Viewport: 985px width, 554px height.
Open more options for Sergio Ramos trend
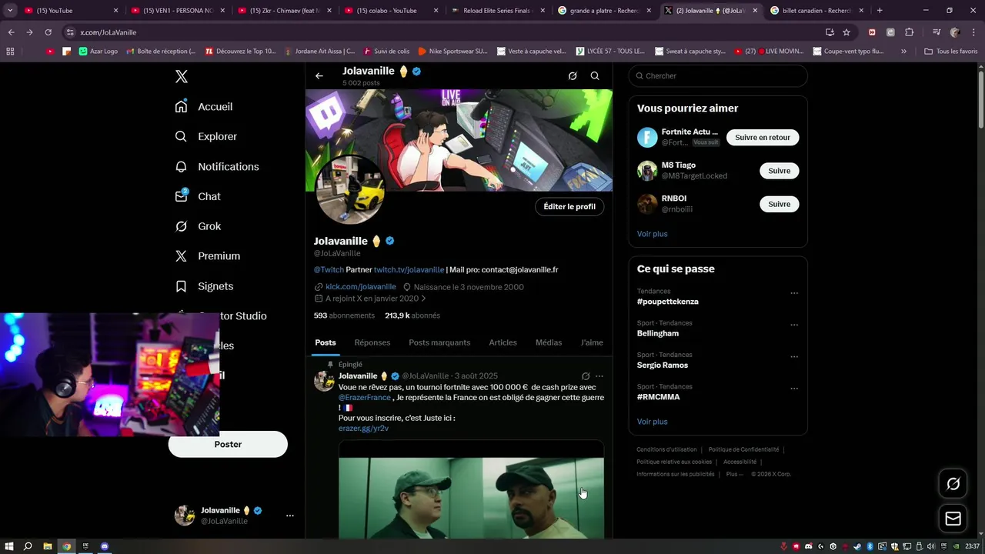coord(794,357)
